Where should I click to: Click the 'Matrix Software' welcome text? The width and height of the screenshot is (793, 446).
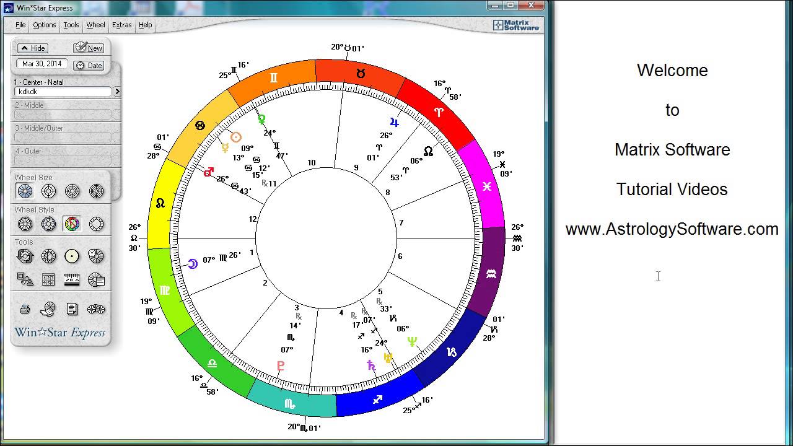[672, 150]
